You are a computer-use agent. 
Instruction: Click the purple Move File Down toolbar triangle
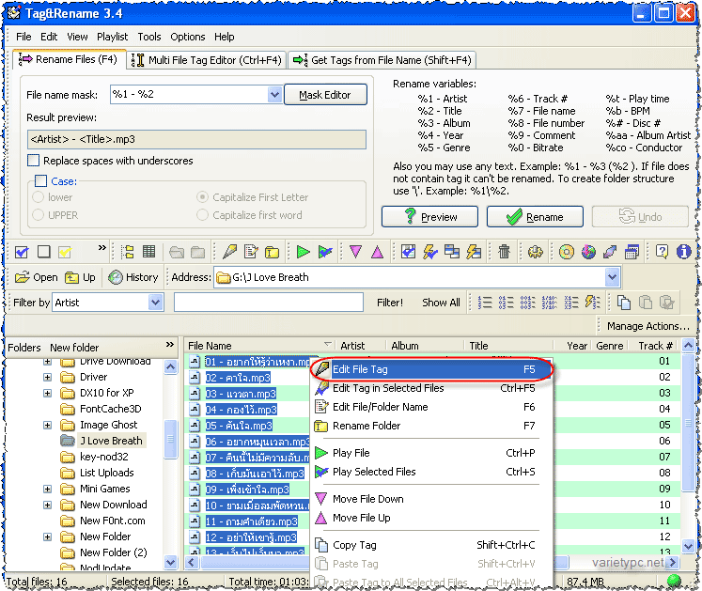pyautogui.click(x=356, y=252)
